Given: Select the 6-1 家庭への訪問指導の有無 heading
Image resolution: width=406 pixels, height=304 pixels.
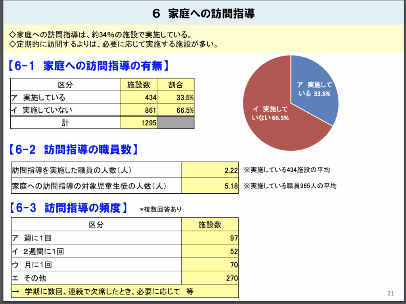Looking at the screenshot, I should (x=89, y=66).
